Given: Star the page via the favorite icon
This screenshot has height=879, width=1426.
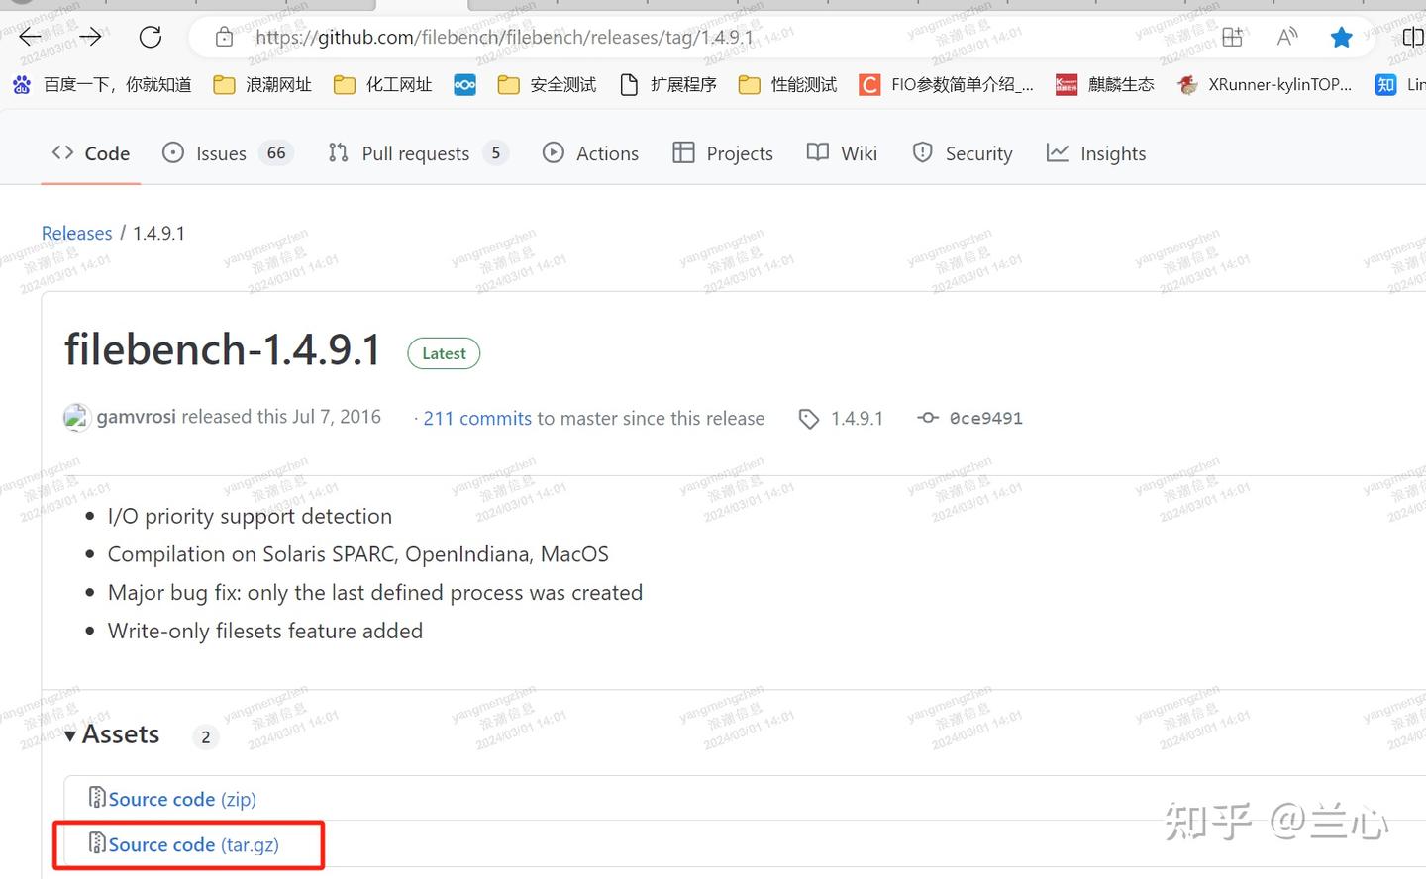Looking at the screenshot, I should point(1341,37).
